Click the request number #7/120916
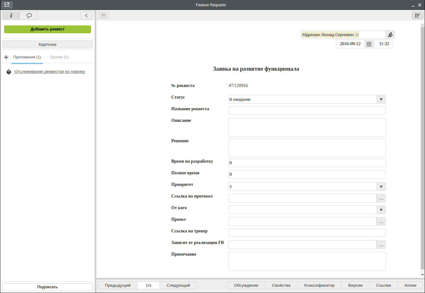 [238, 85]
